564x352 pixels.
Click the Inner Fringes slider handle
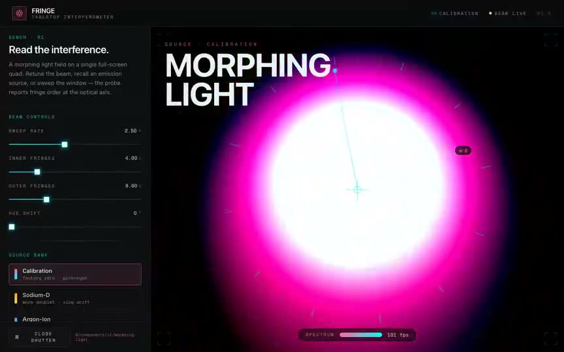tap(37, 172)
